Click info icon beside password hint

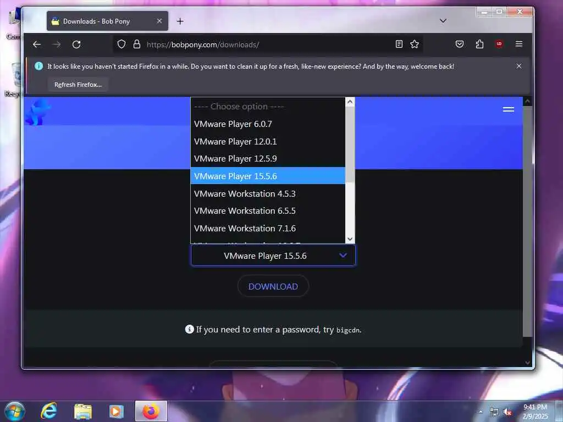click(x=189, y=329)
